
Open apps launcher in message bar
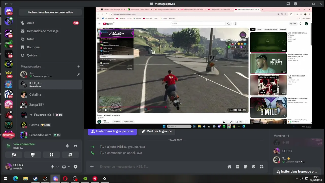[x=262, y=167]
